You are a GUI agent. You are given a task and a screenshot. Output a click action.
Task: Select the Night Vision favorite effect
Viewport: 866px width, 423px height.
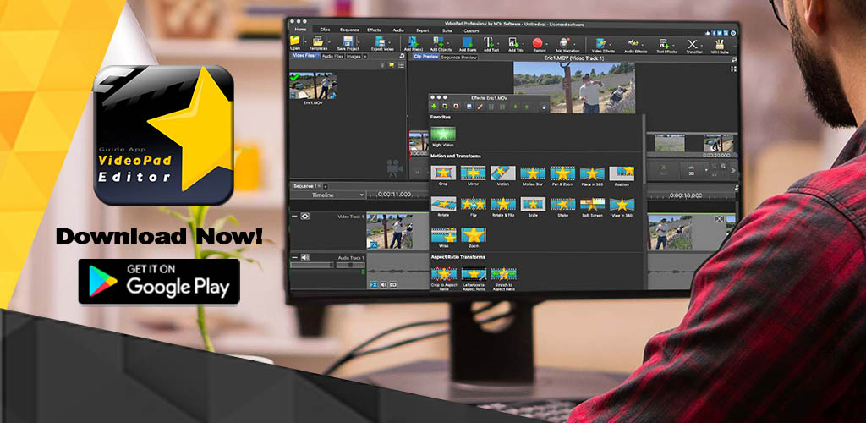(x=443, y=135)
